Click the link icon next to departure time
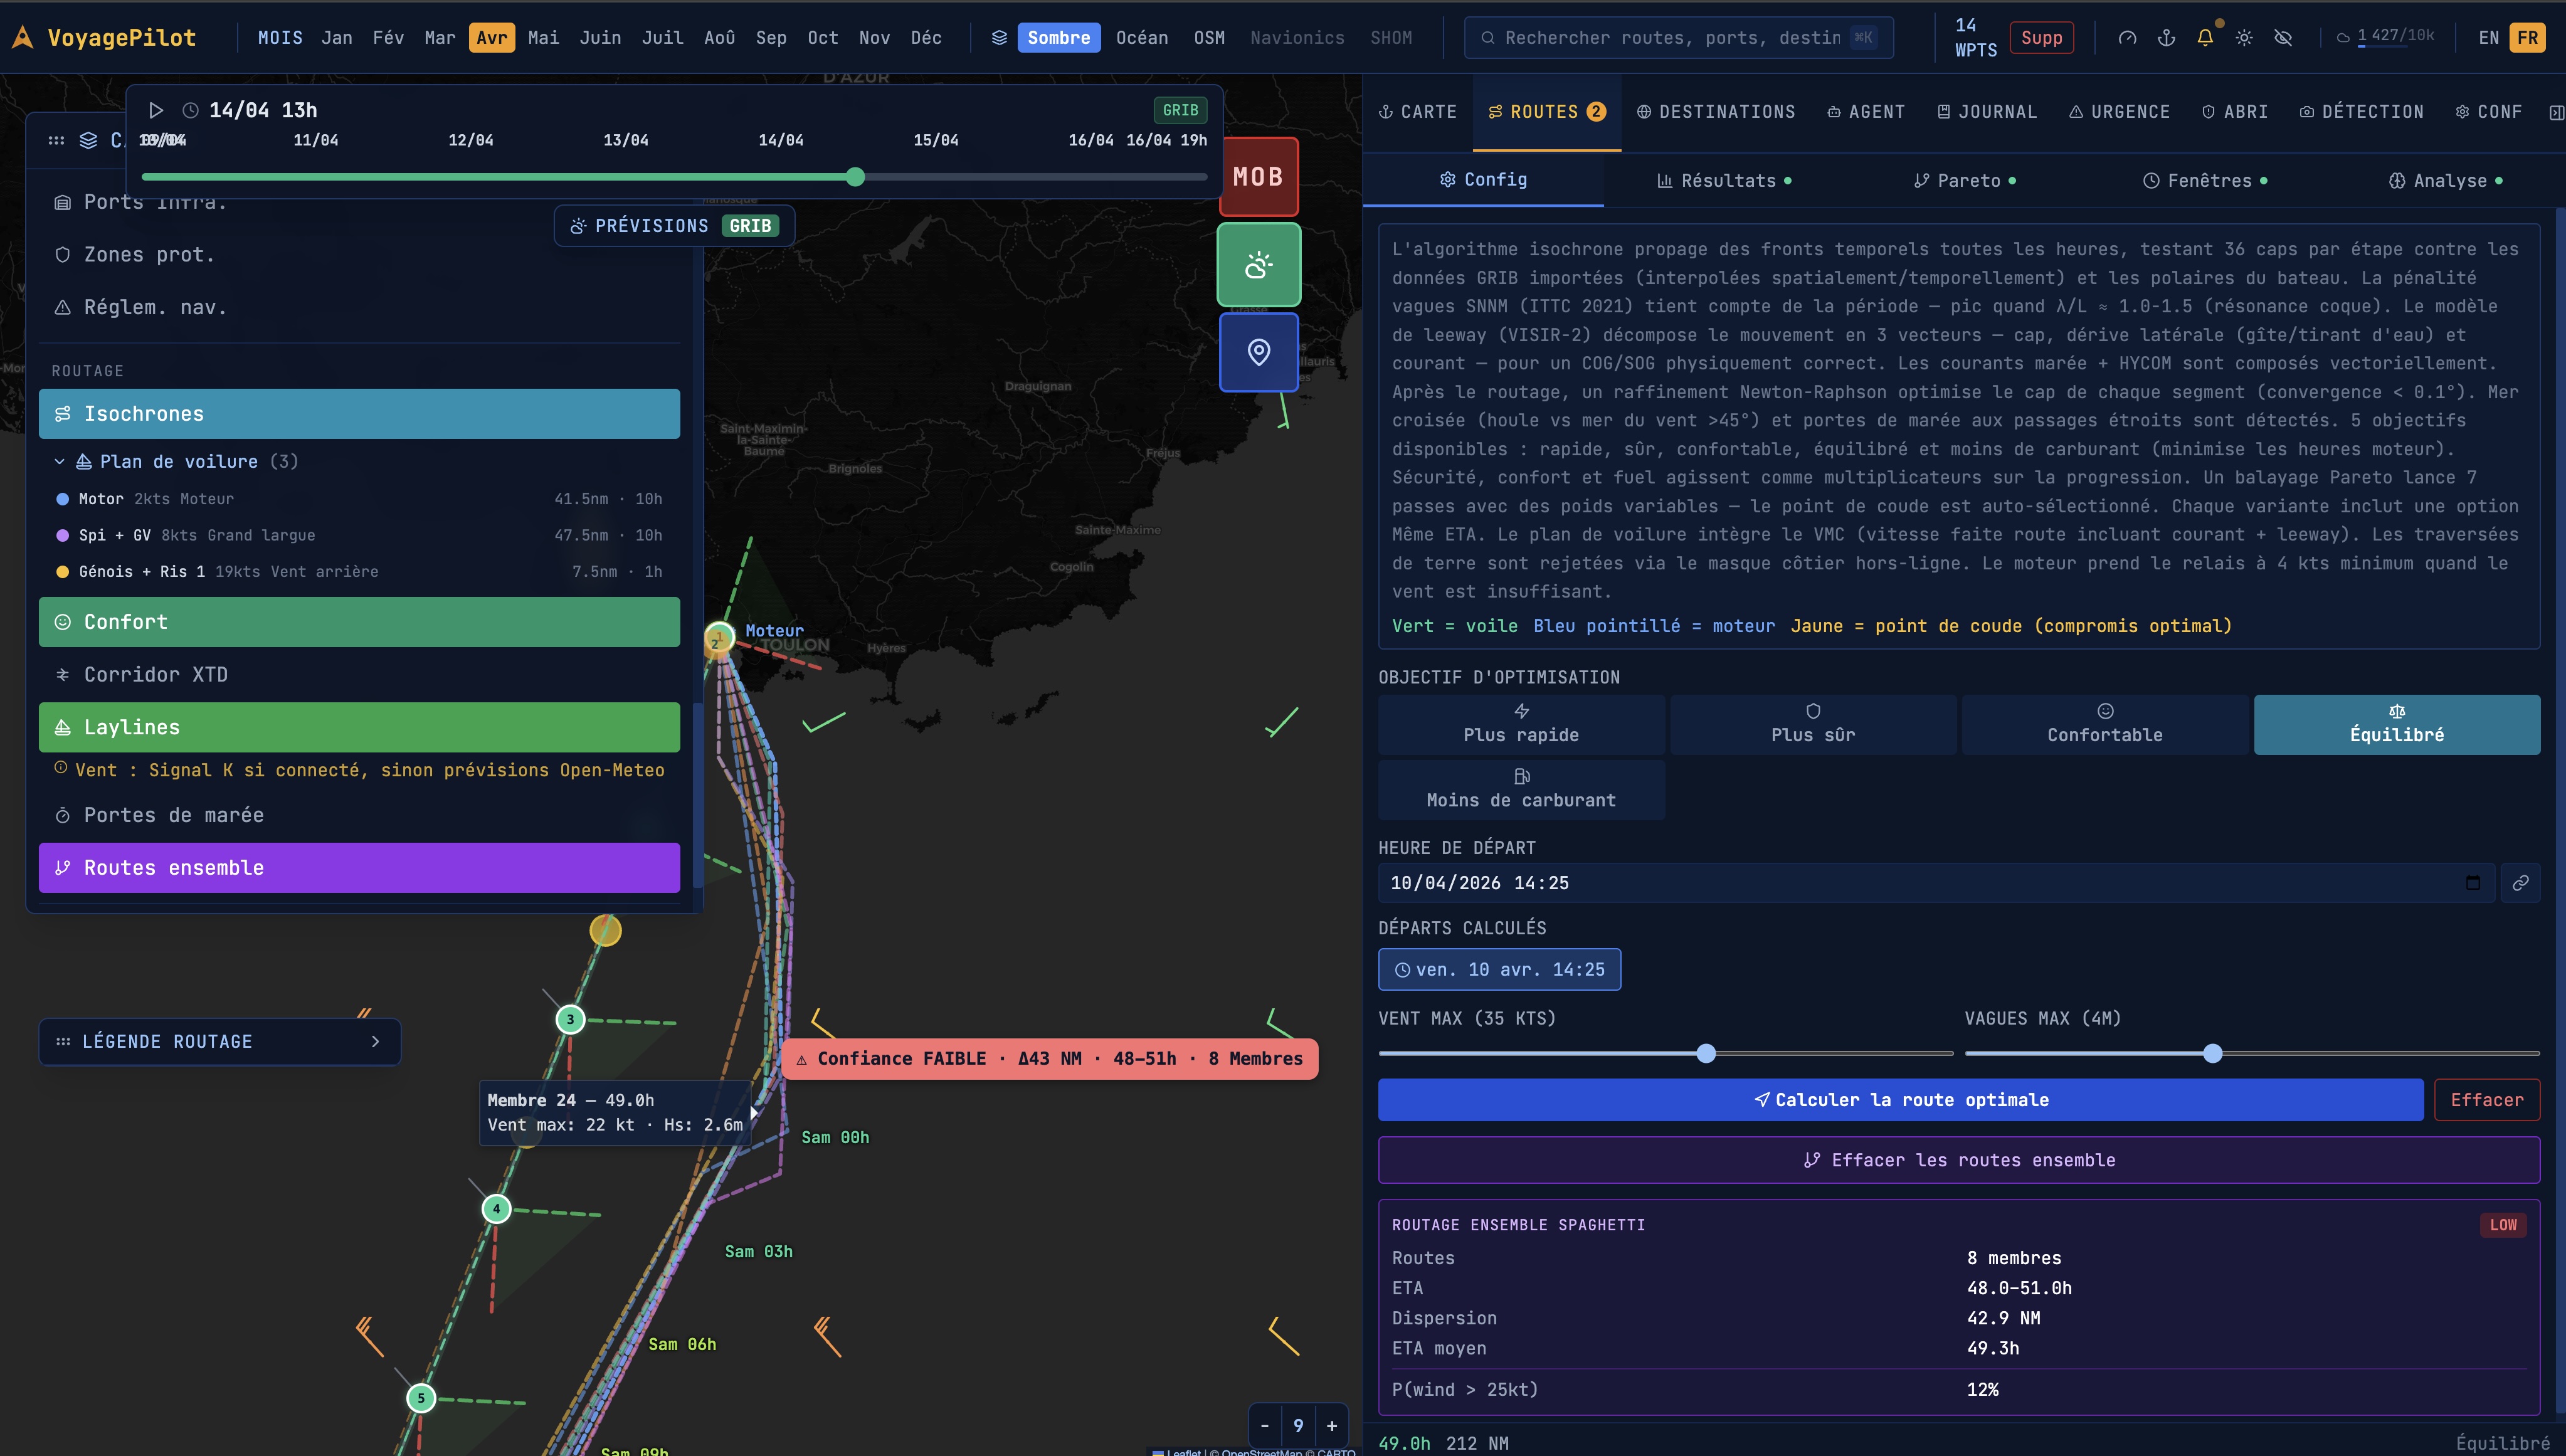This screenshot has height=1456, width=2566. tap(2520, 883)
